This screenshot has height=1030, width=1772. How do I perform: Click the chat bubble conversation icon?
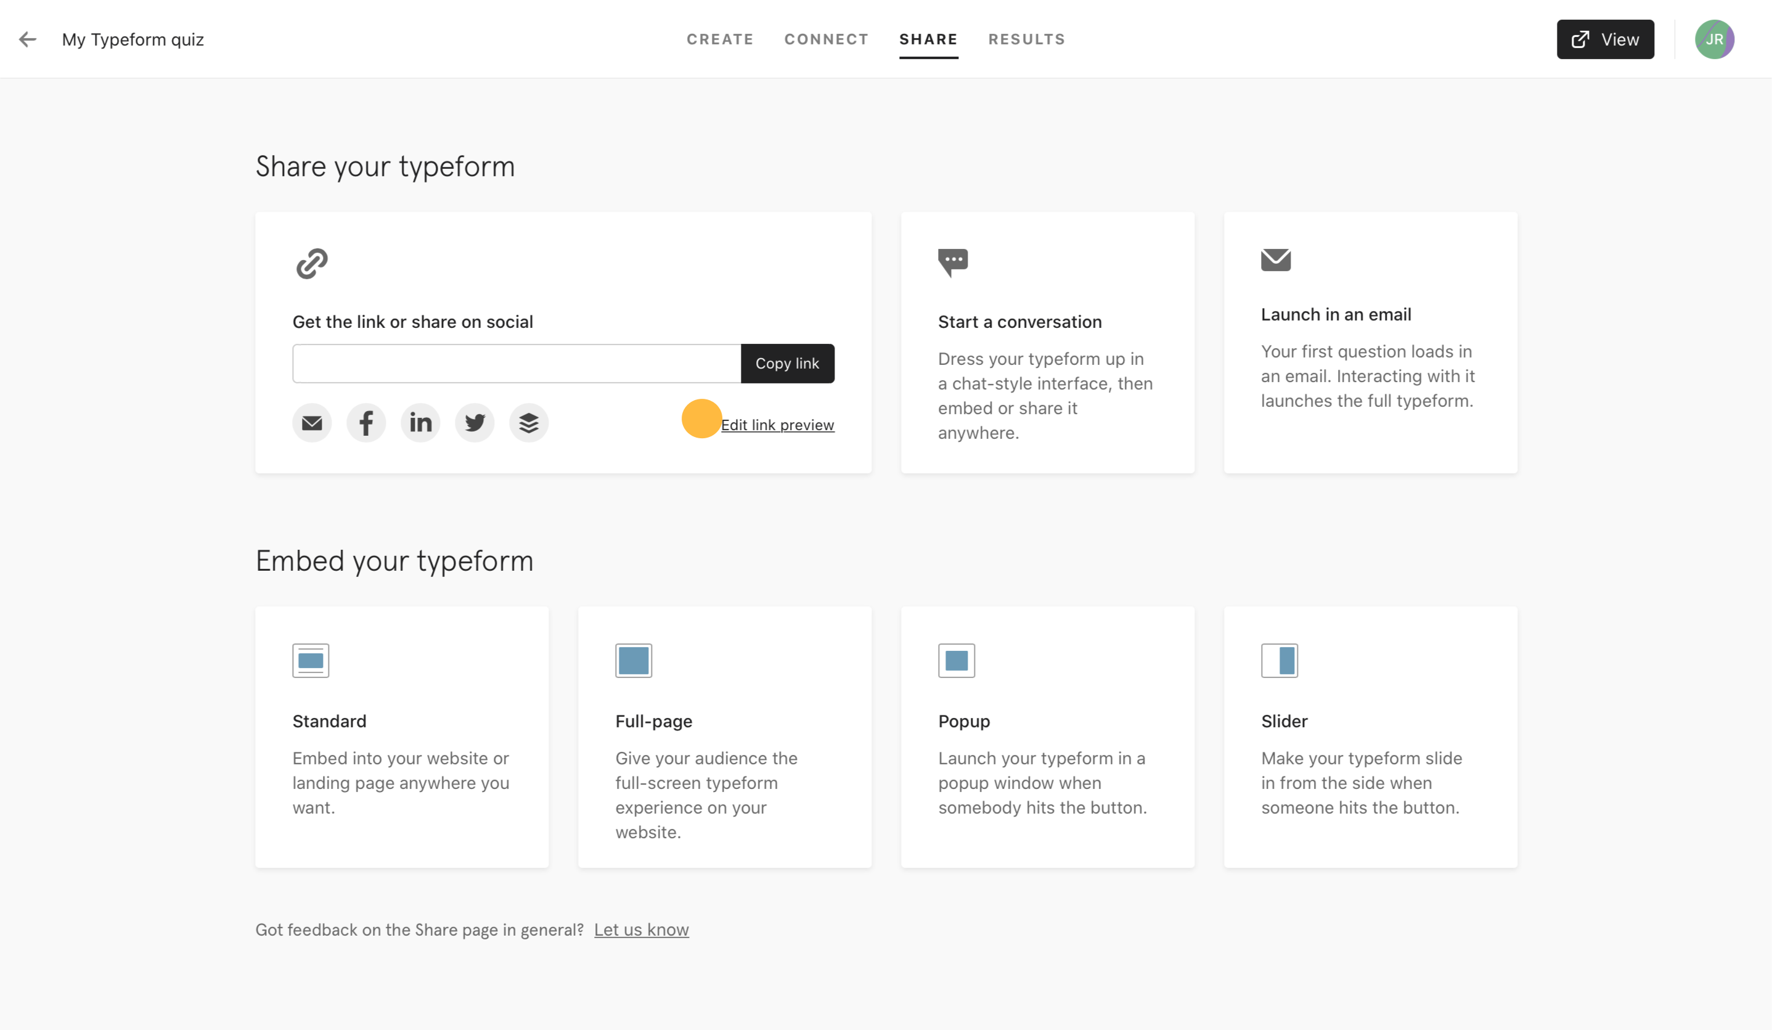[x=953, y=262]
